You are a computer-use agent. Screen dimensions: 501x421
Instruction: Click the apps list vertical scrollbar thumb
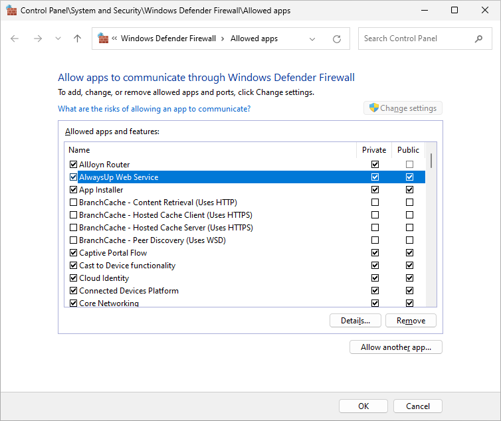tap(431, 161)
